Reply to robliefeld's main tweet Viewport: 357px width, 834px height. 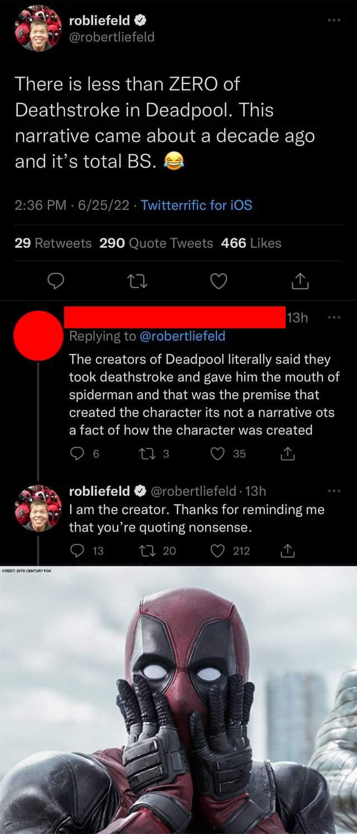[x=56, y=281]
